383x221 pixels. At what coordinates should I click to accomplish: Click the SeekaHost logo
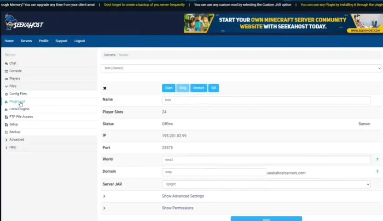23,23
